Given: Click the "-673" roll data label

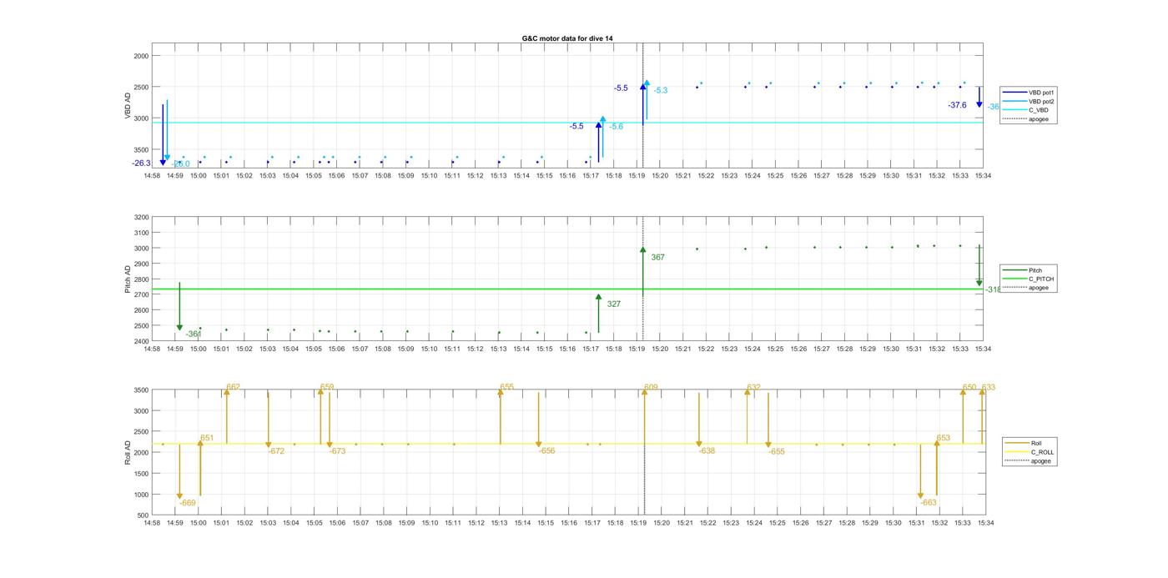Looking at the screenshot, I should coord(337,451).
